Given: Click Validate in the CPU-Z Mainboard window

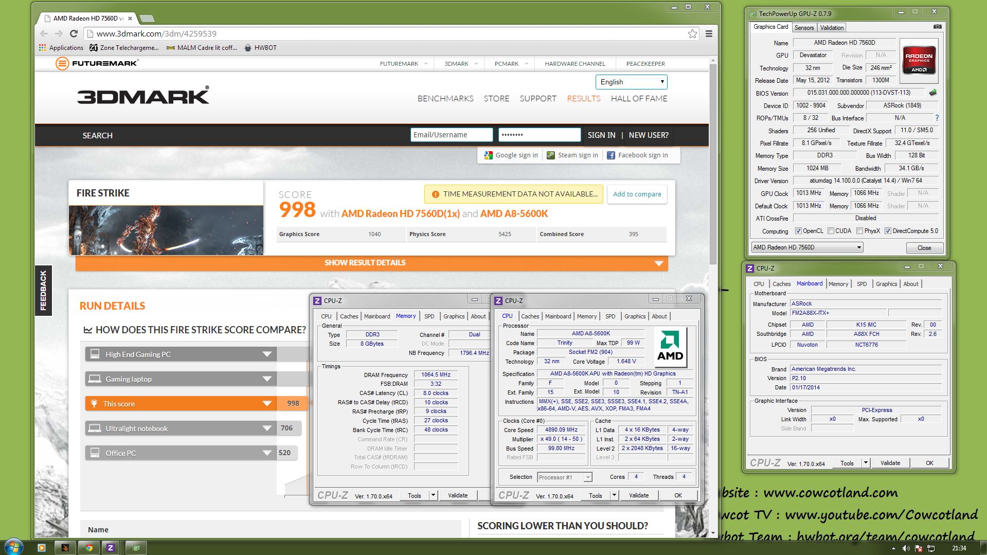Looking at the screenshot, I should tap(890, 463).
